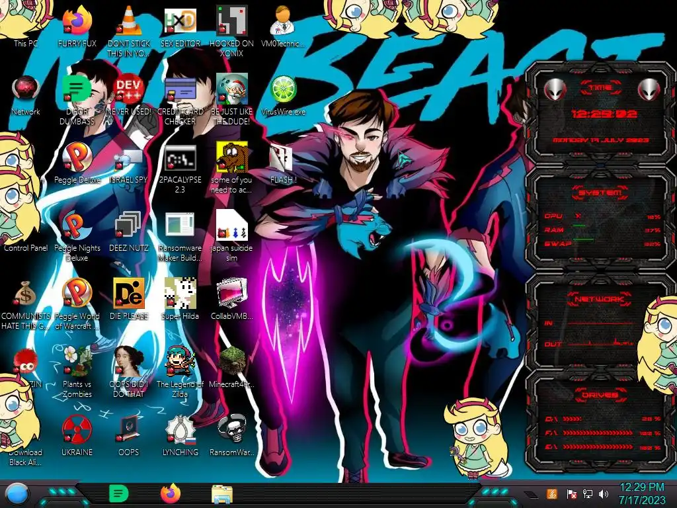Select the green D FOR DUMBASS icon

[x=77, y=99]
